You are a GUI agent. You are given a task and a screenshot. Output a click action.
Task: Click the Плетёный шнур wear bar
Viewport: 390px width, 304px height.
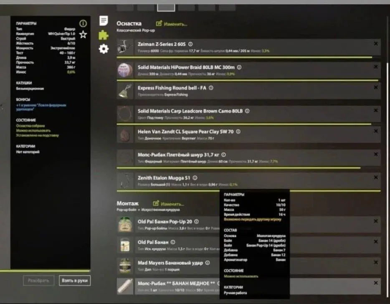238,168
